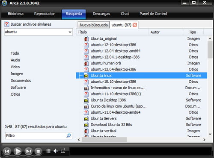Open the search term dropdown showing ubuntu
This screenshot has height=158, width=214.
[x=70, y=32]
